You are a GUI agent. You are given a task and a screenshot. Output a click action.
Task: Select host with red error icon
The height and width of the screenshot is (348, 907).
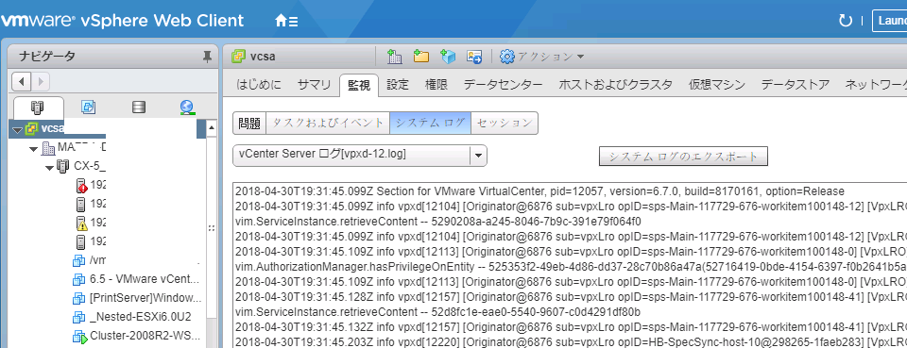pyautogui.click(x=91, y=185)
